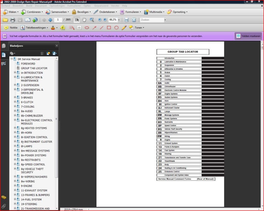Open the Pages panel icon in sidebar

point(4,46)
